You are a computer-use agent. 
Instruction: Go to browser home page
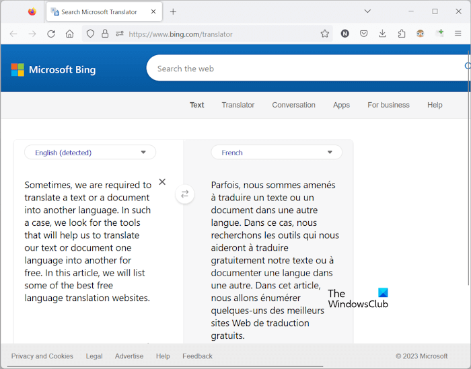(70, 34)
